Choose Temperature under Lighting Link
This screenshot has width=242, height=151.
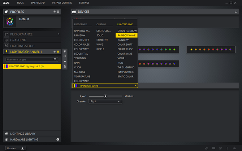[x=125, y=72]
